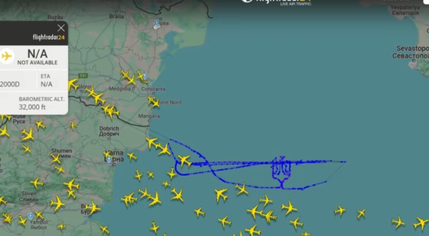Screen dimensions: 429x236
Task: Click the Flightradar24 Live Air Traffic logo
Action: tap(277, 2)
